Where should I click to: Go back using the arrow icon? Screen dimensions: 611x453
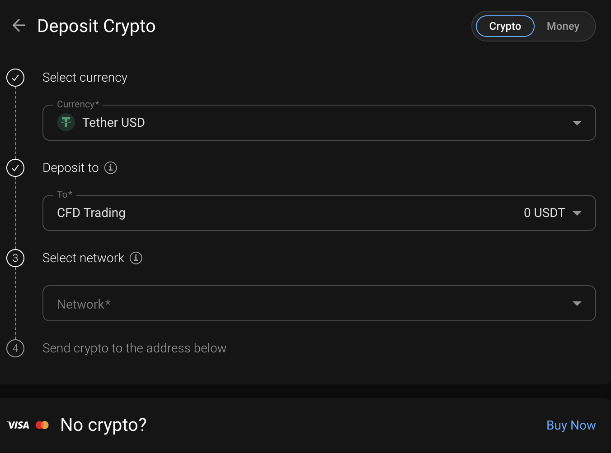[19, 25]
